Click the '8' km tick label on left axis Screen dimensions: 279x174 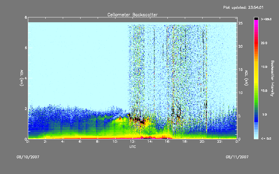pos(26,17)
